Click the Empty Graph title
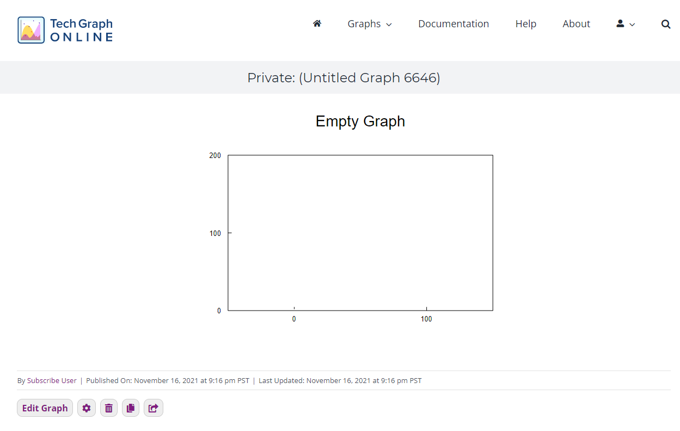Viewport: 680px width, 431px height. pos(360,121)
